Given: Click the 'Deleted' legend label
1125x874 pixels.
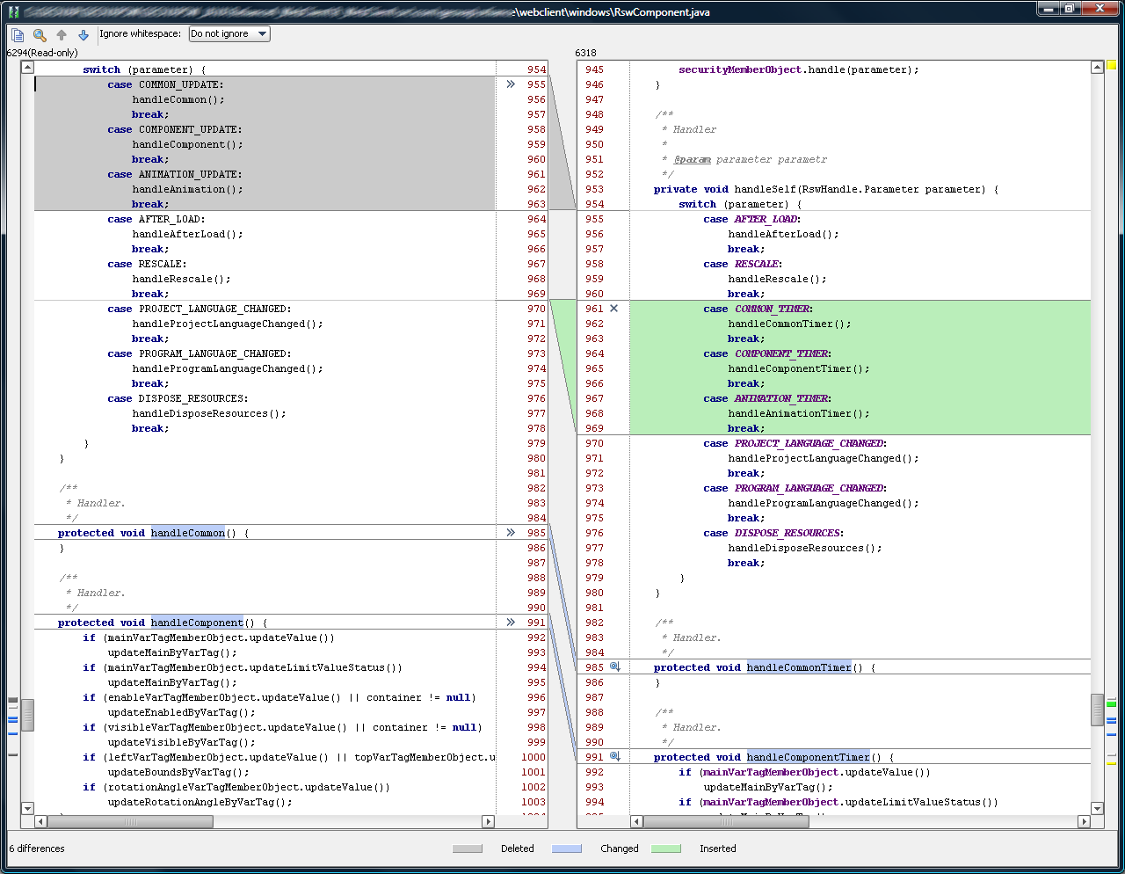Looking at the screenshot, I should (518, 849).
